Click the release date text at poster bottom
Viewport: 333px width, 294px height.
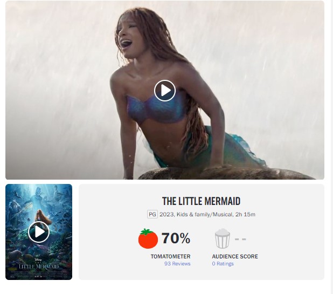tap(38, 276)
